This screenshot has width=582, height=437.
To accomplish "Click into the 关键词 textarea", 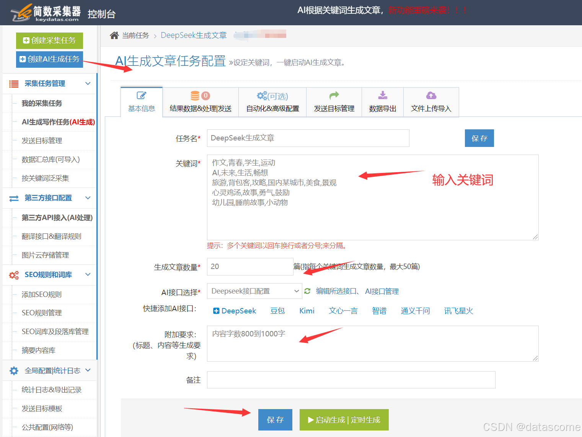I will point(373,197).
